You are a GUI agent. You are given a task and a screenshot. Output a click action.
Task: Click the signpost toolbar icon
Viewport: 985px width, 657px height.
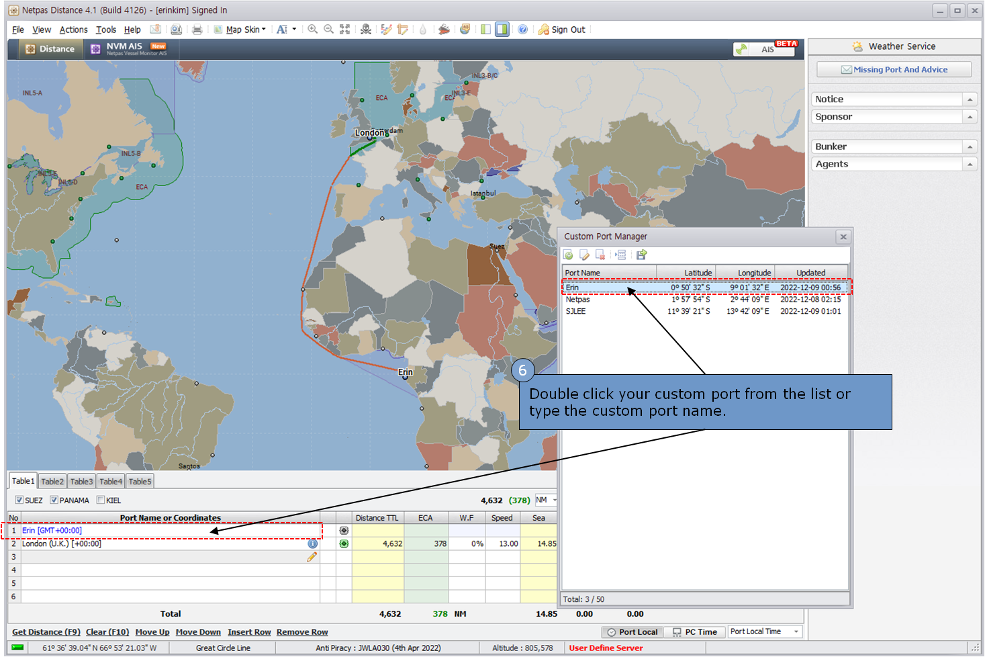coord(402,29)
